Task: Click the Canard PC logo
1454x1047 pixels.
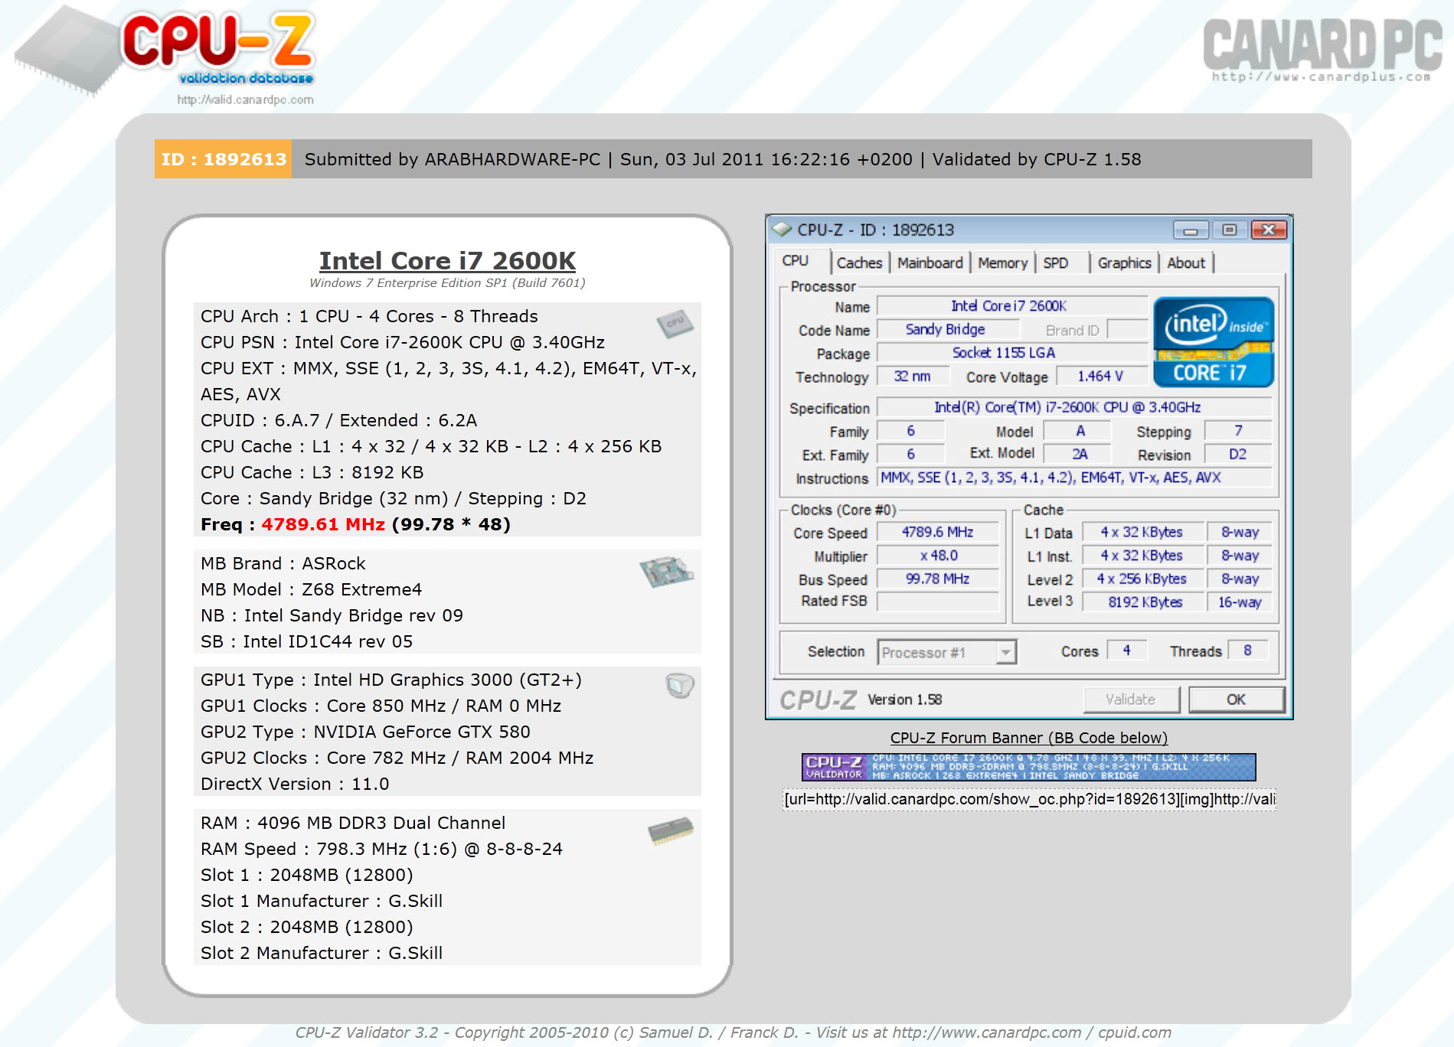Action: pos(1322,51)
